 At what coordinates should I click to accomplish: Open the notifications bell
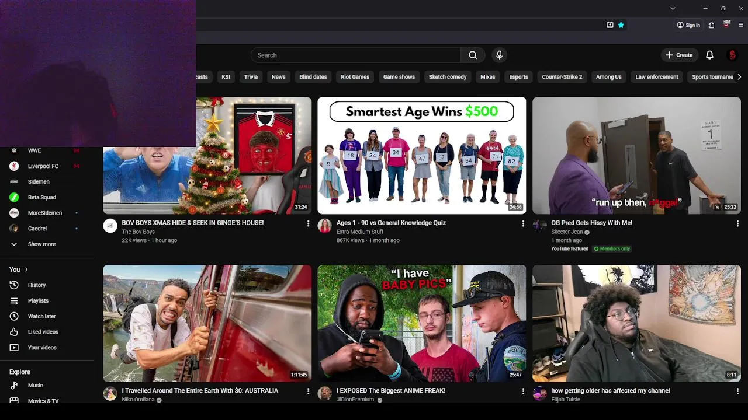[x=709, y=55]
